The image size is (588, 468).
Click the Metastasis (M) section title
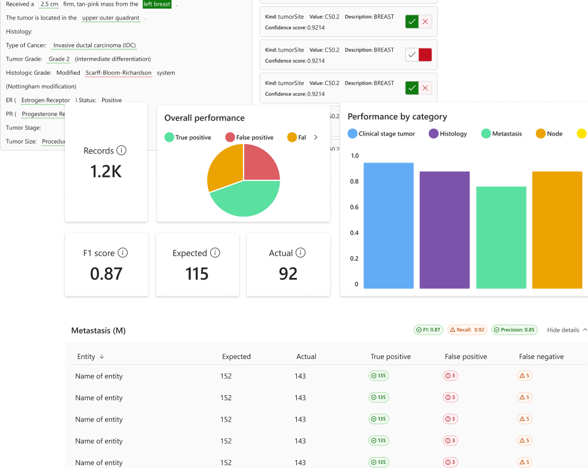(x=98, y=330)
